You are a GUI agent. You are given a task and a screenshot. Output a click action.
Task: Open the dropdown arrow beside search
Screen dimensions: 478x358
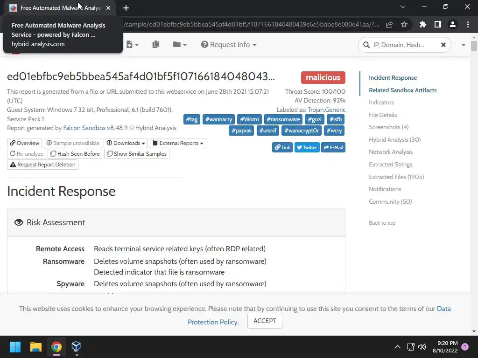click(x=464, y=45)
